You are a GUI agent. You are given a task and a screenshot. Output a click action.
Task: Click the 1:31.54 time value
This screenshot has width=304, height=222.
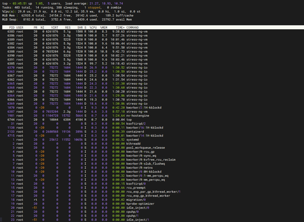[118, 80]
